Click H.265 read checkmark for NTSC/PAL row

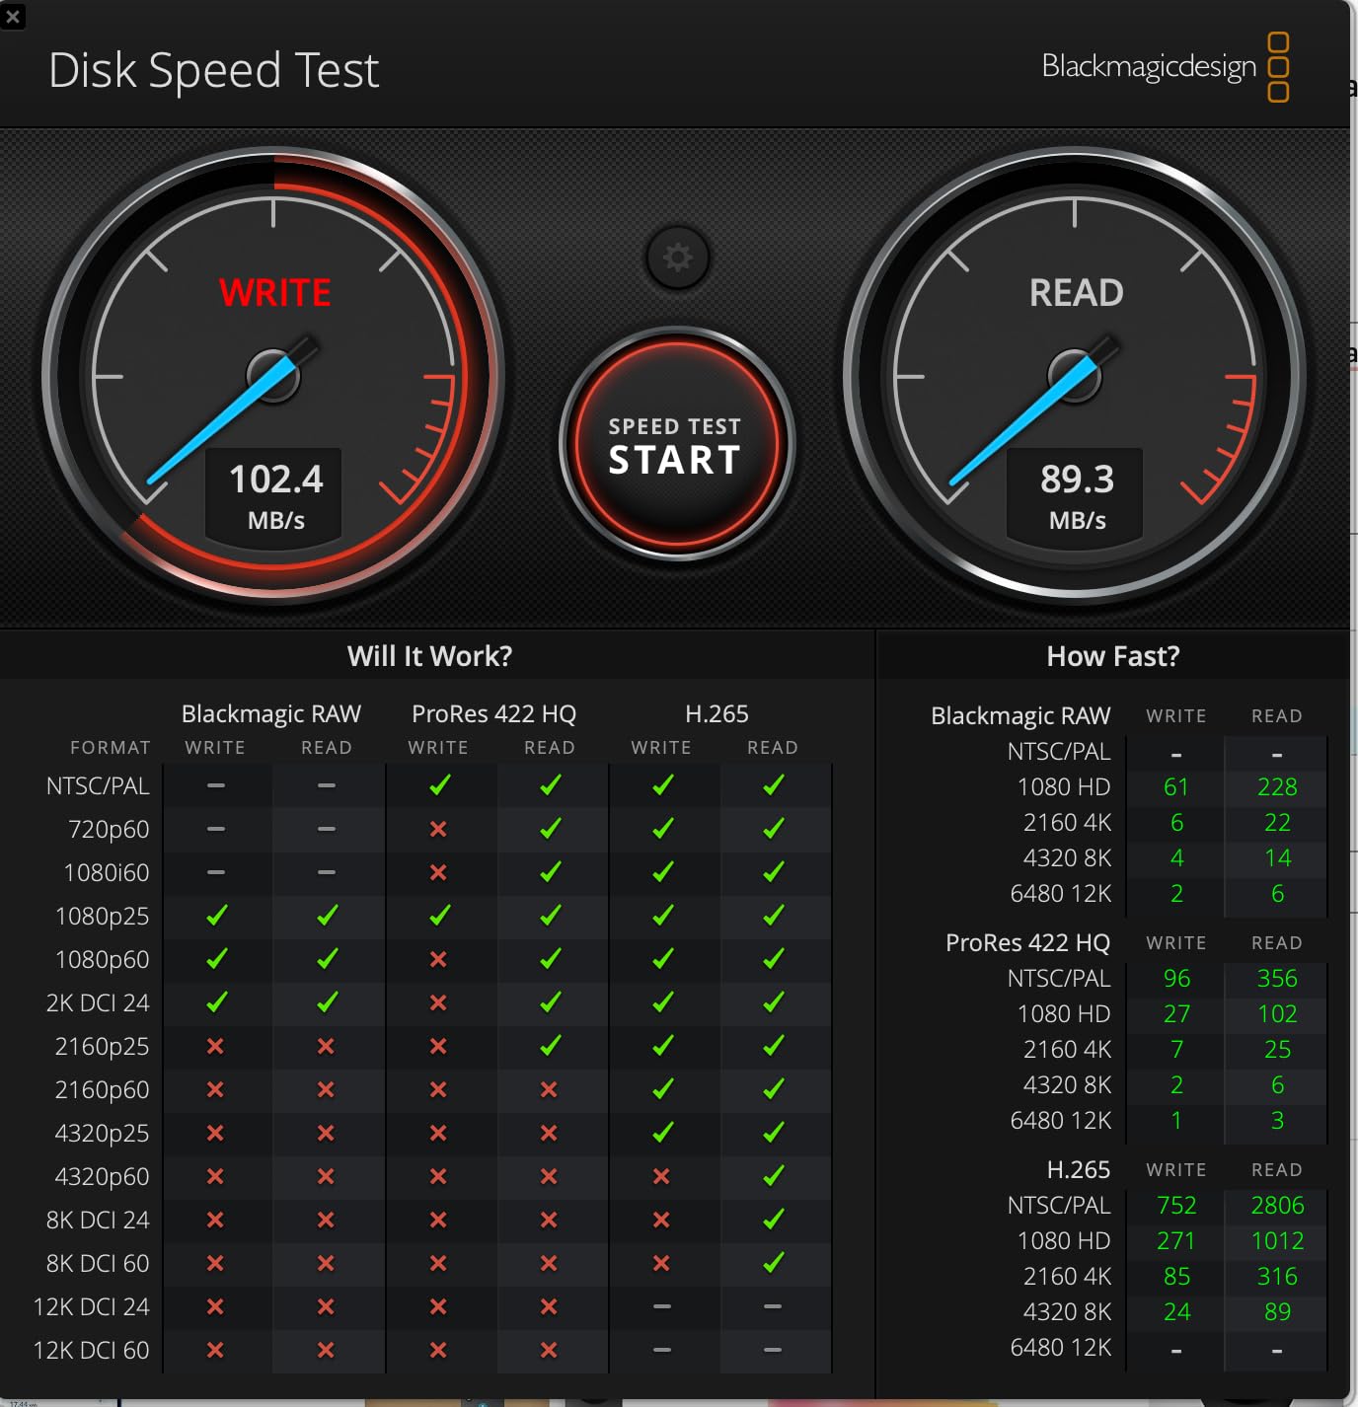[x=773, y=785]
